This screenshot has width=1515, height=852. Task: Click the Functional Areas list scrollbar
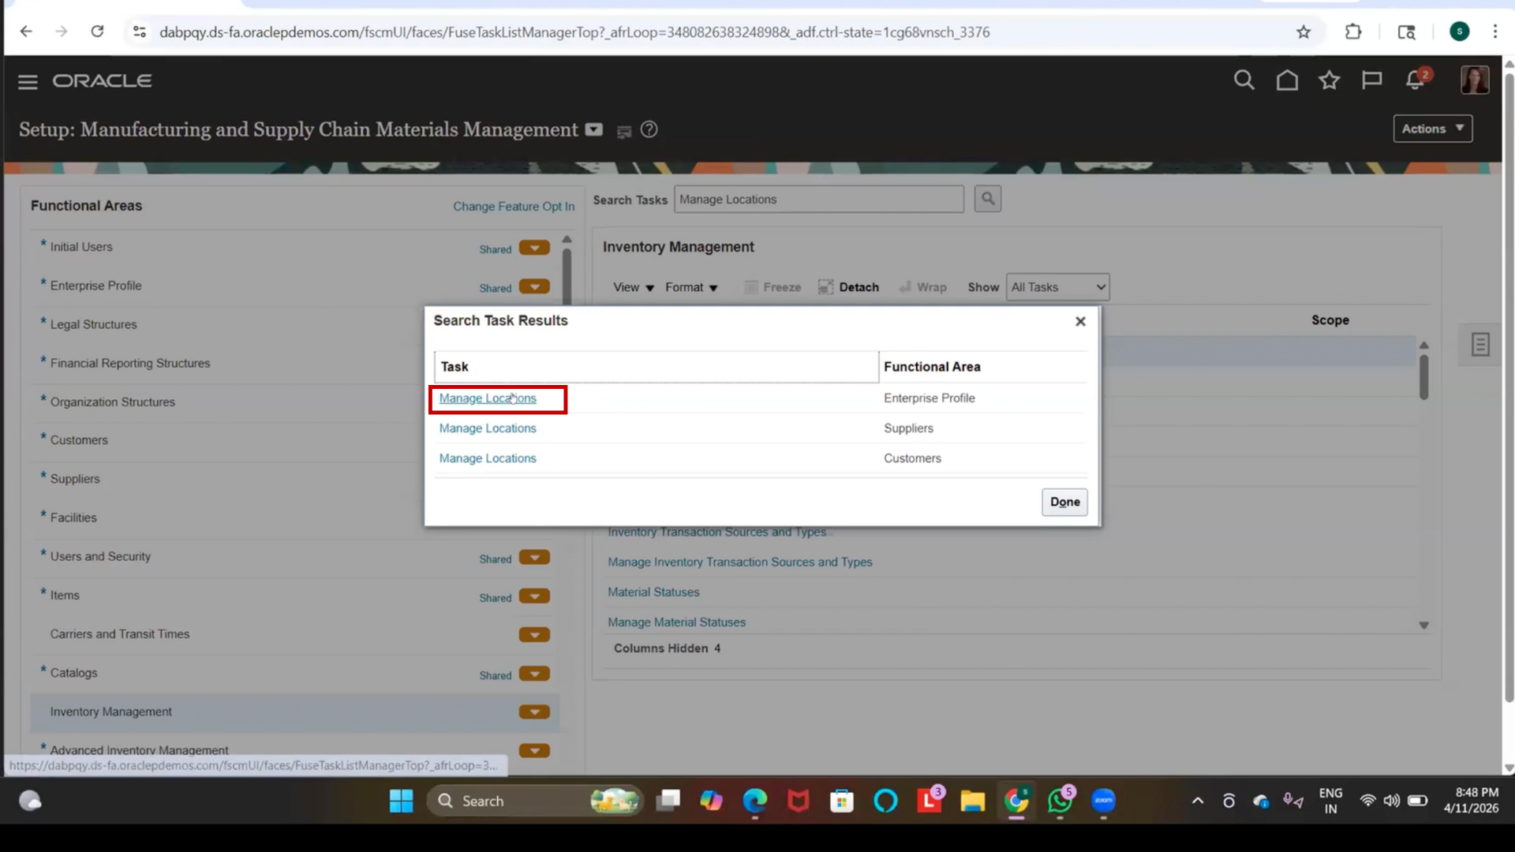567,276
